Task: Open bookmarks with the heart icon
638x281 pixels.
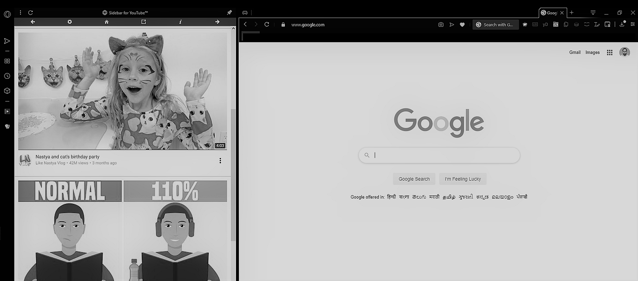Action: click(x=462, y=25)
